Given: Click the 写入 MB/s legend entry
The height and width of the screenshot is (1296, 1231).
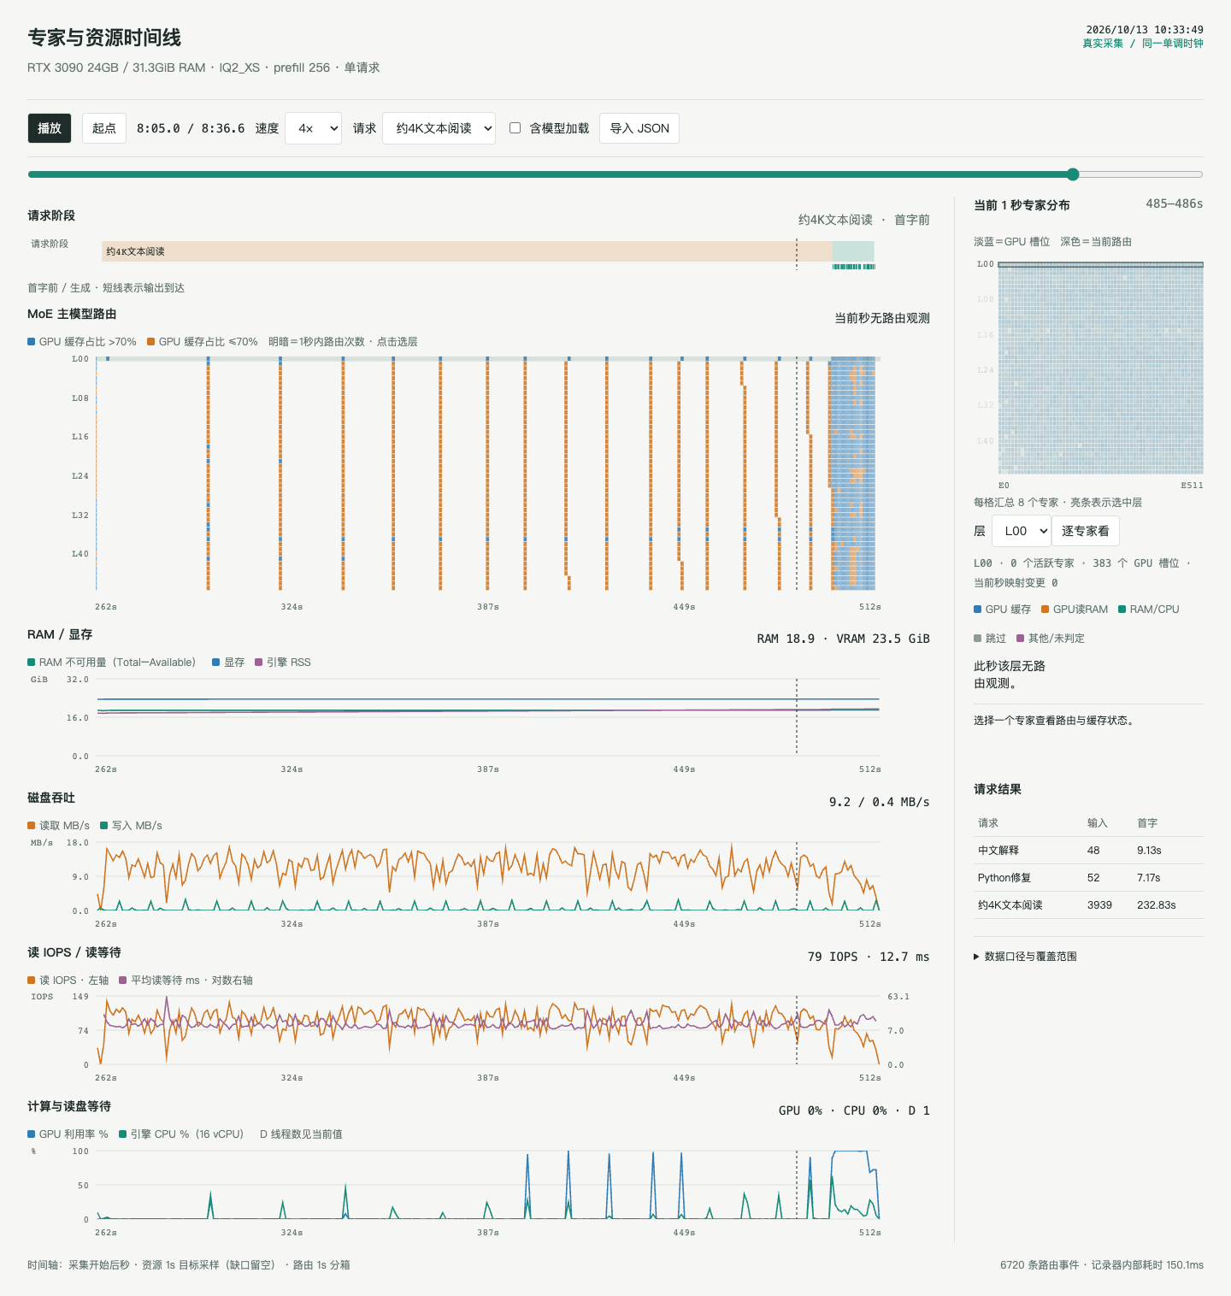Looking at the screenshot, I should (x=132, y=826).
